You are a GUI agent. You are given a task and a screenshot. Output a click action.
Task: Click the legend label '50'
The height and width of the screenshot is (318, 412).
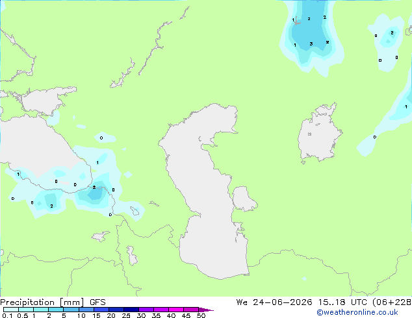(201, 315)
